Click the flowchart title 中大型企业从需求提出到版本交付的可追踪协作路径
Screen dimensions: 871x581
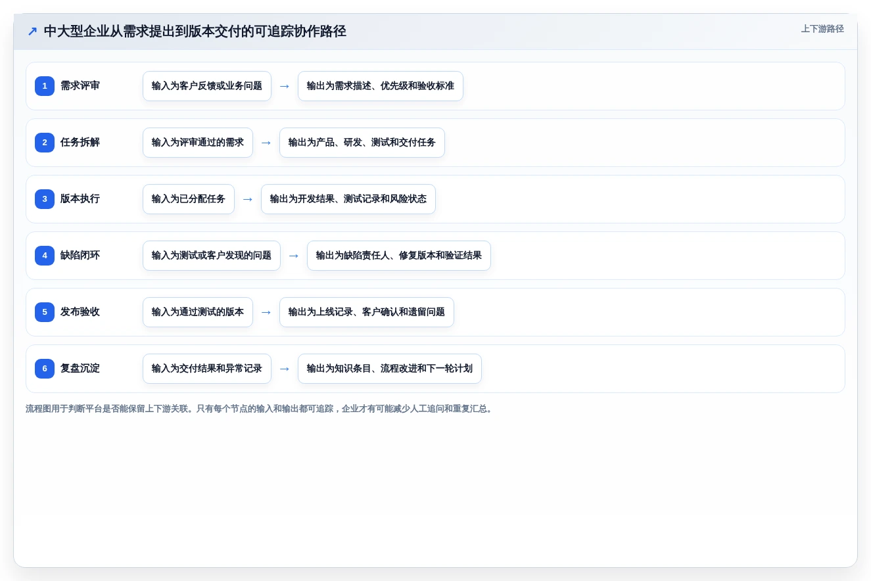(x=195, y=31)
